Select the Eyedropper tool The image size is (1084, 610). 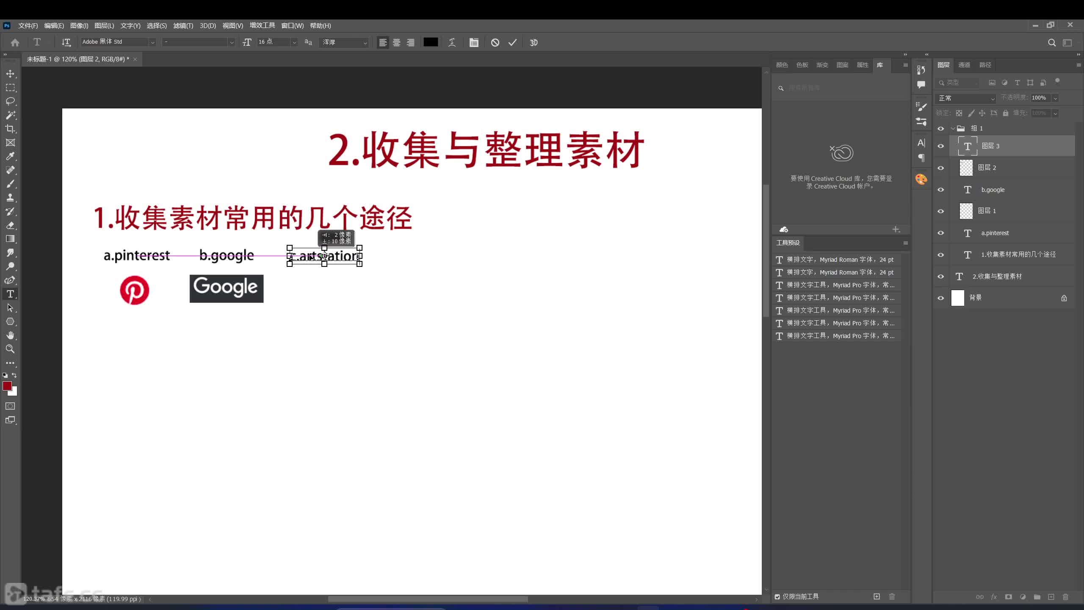click(x=10, y=156)
